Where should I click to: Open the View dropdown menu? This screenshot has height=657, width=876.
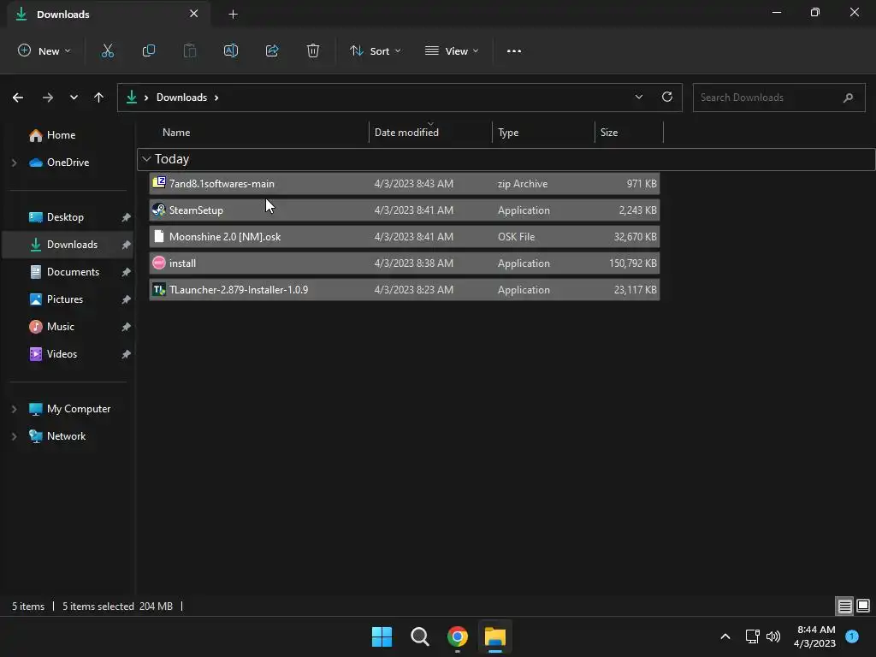(x=452, y=50)
